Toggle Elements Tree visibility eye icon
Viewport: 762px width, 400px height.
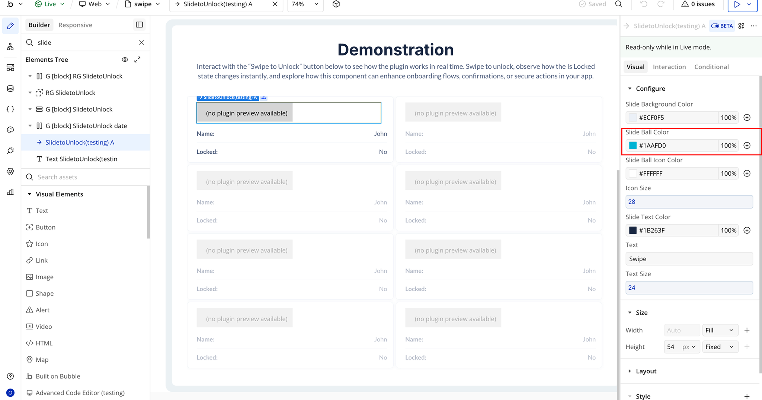[125, 59]
